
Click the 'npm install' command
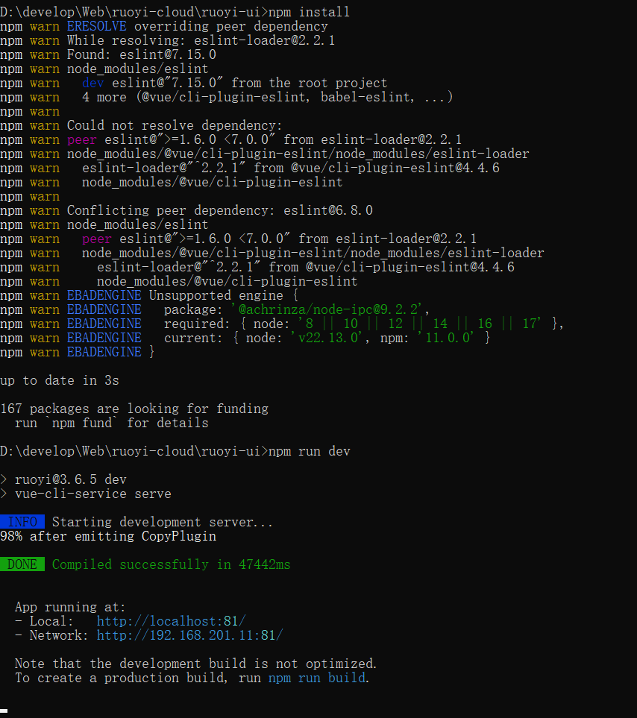(309, 11)
